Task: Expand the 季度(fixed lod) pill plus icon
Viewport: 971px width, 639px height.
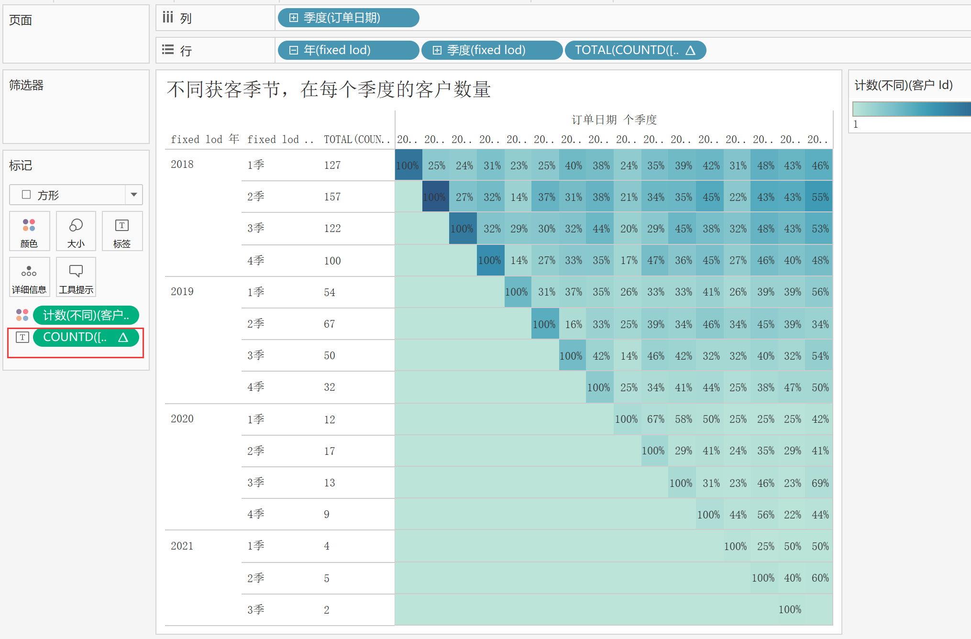Action: click(x=437, y=50)
